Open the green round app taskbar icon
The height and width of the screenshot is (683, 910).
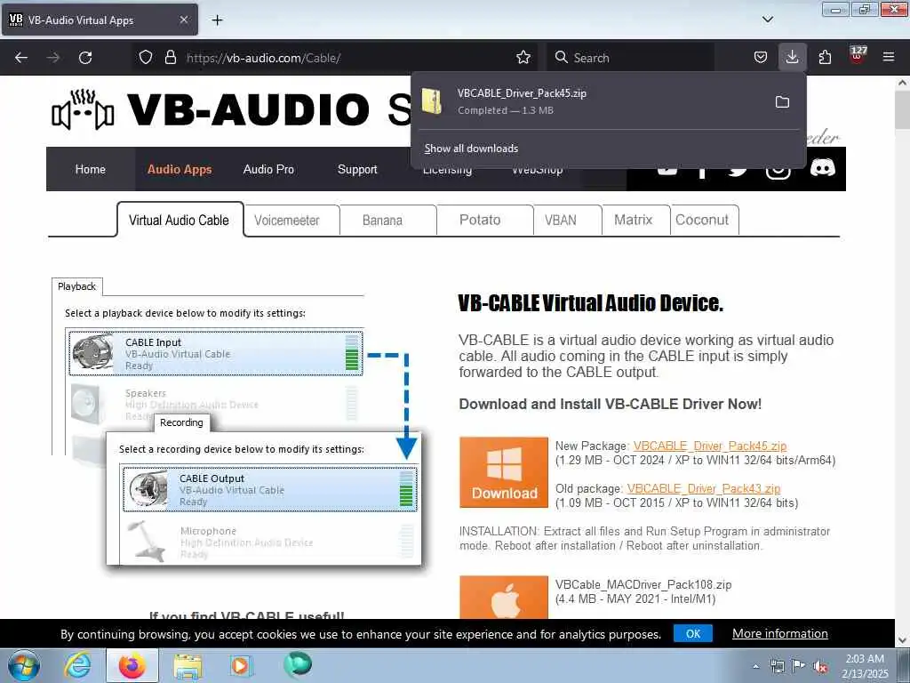coord(298,664)
